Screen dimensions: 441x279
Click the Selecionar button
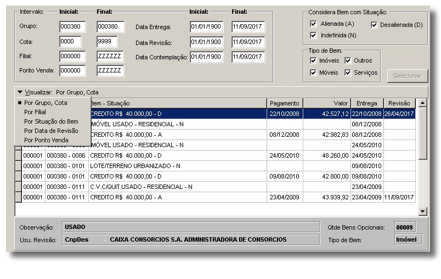[407, 76]
